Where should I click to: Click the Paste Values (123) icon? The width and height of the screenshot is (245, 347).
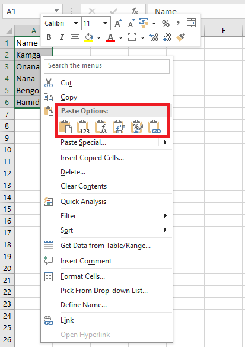coord(84,127)
